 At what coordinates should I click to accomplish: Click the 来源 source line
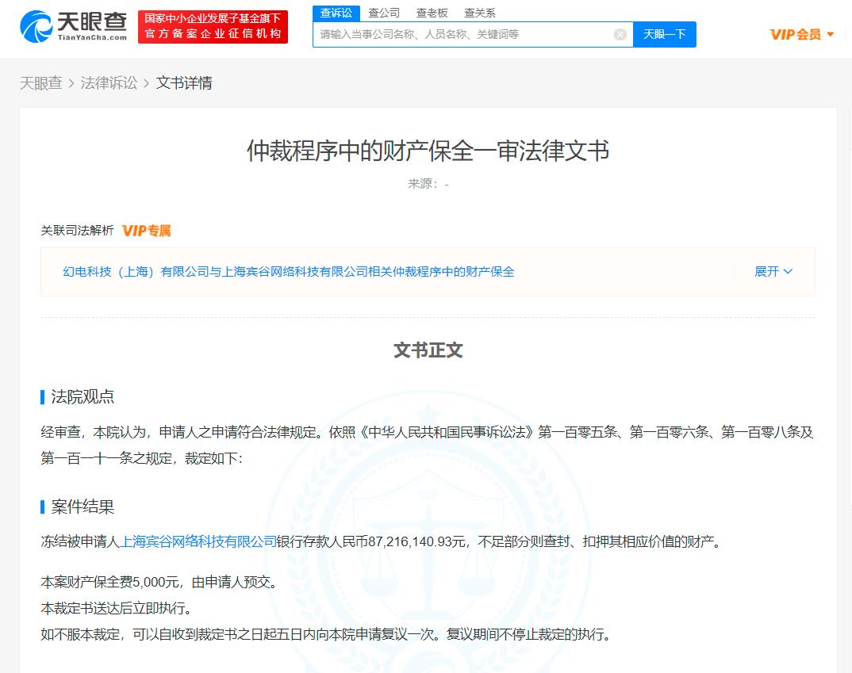[x=428, y=184]
